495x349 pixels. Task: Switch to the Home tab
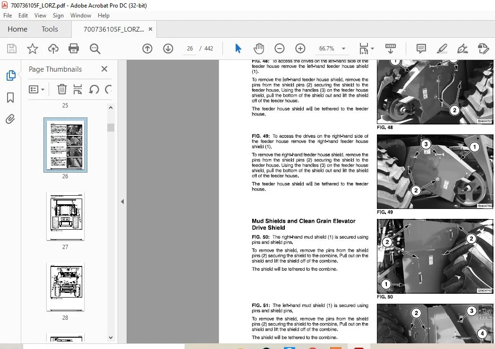(x=17, y=29)
